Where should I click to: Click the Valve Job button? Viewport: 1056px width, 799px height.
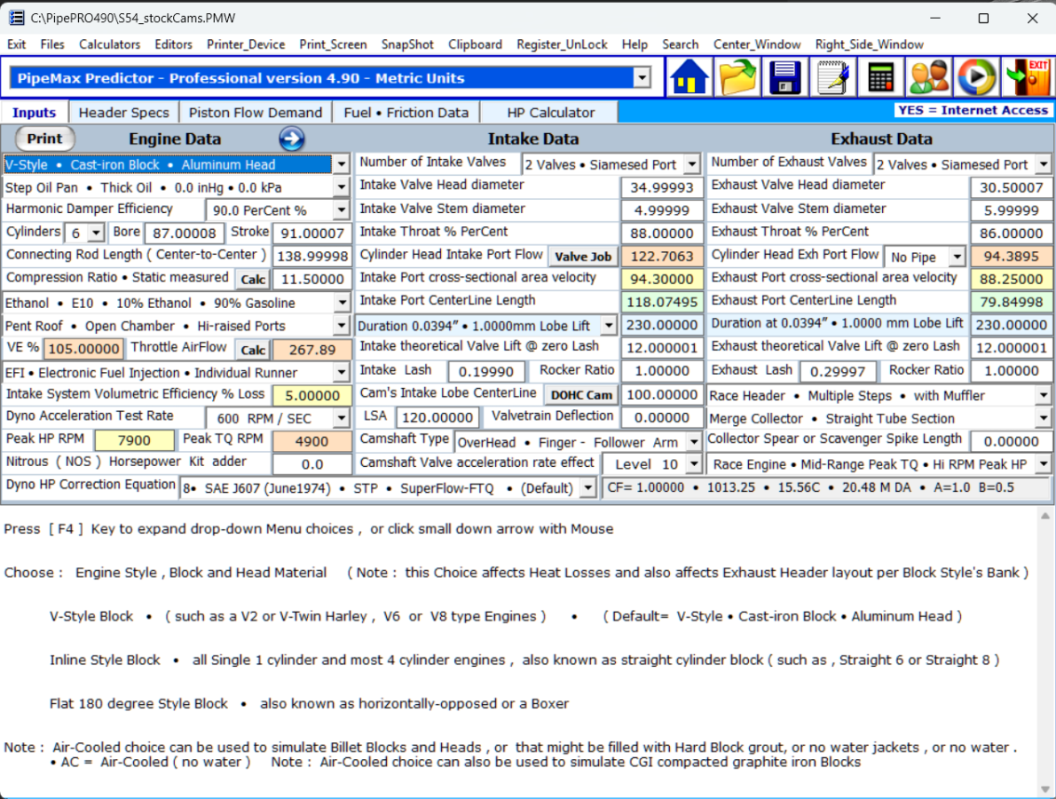582,257
